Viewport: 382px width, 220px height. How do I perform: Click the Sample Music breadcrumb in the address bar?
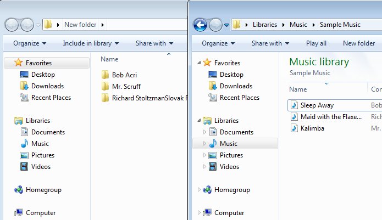click(340, 25)
